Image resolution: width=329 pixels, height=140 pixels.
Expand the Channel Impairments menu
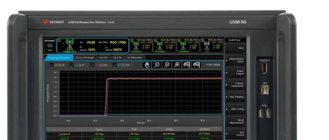pyautogui.click(x=235, y=85)
